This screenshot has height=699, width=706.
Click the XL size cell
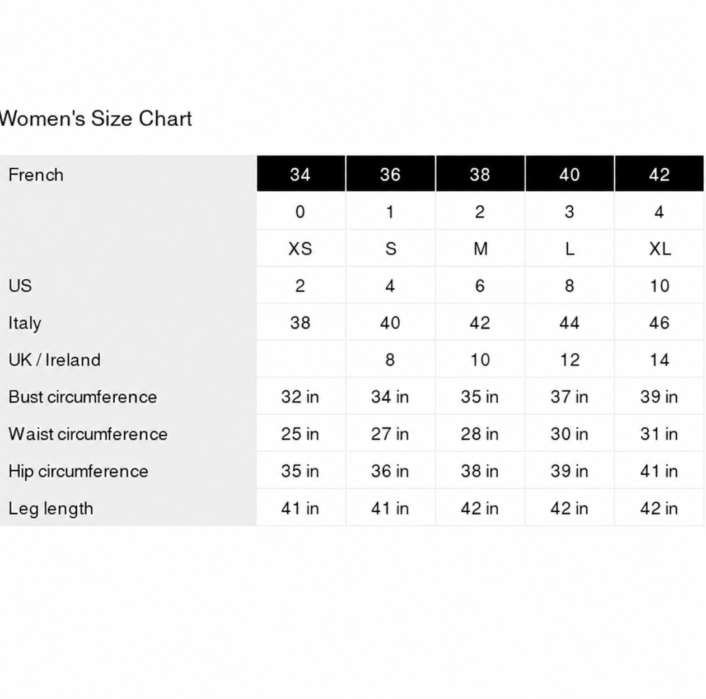[x=659, y=248]
